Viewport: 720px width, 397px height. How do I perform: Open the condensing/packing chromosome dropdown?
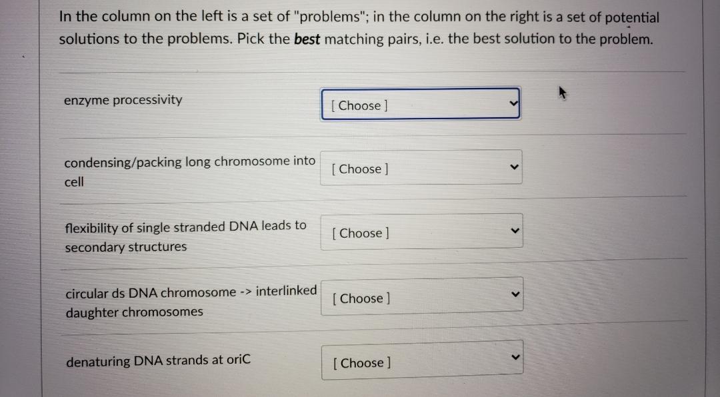coord(421,169)
